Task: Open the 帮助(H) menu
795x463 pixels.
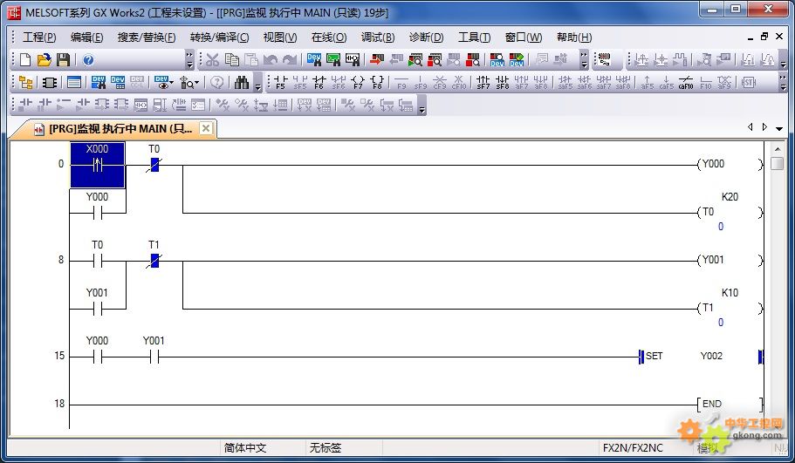Action: (574, 37)
